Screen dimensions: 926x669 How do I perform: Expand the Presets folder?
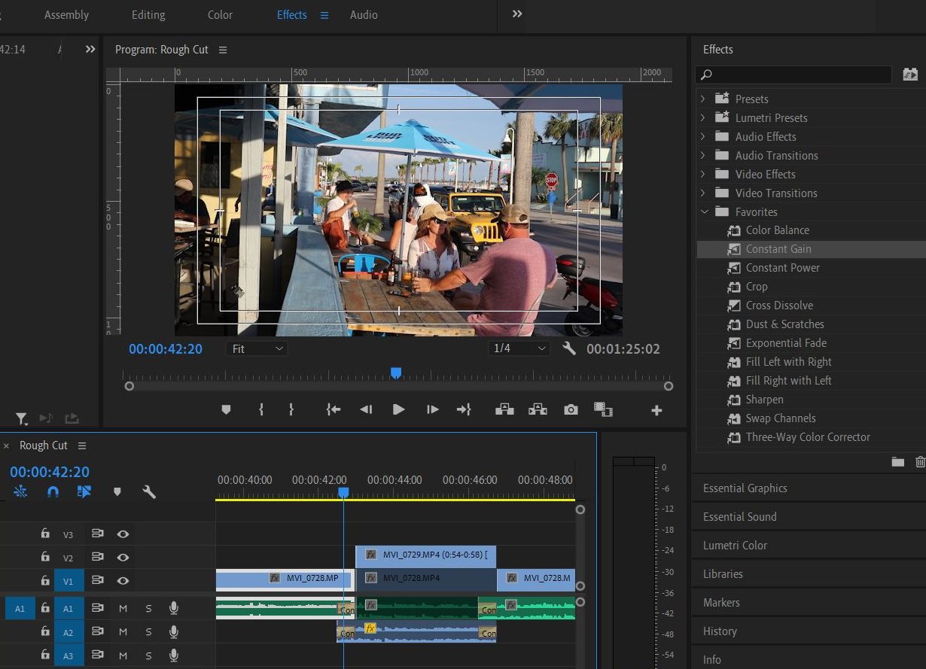click(x=703, y=99)
